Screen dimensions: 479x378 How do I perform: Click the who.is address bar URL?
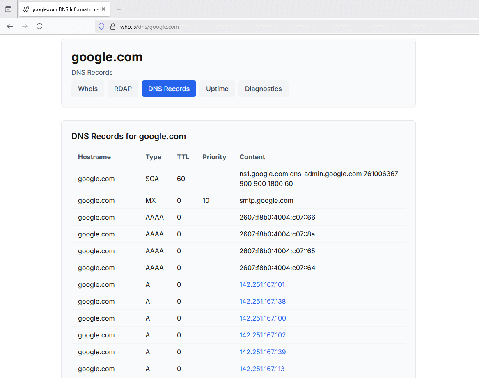(149, 27)
